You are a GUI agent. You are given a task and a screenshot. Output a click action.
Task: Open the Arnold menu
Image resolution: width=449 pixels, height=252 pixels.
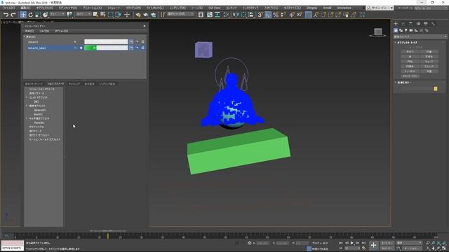click(327, 8)
